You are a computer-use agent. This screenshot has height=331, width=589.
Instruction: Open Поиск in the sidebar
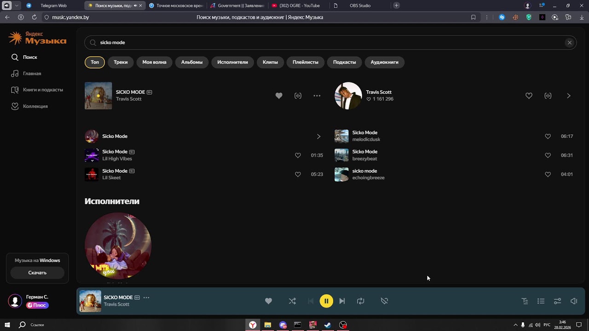coord(24,57)
